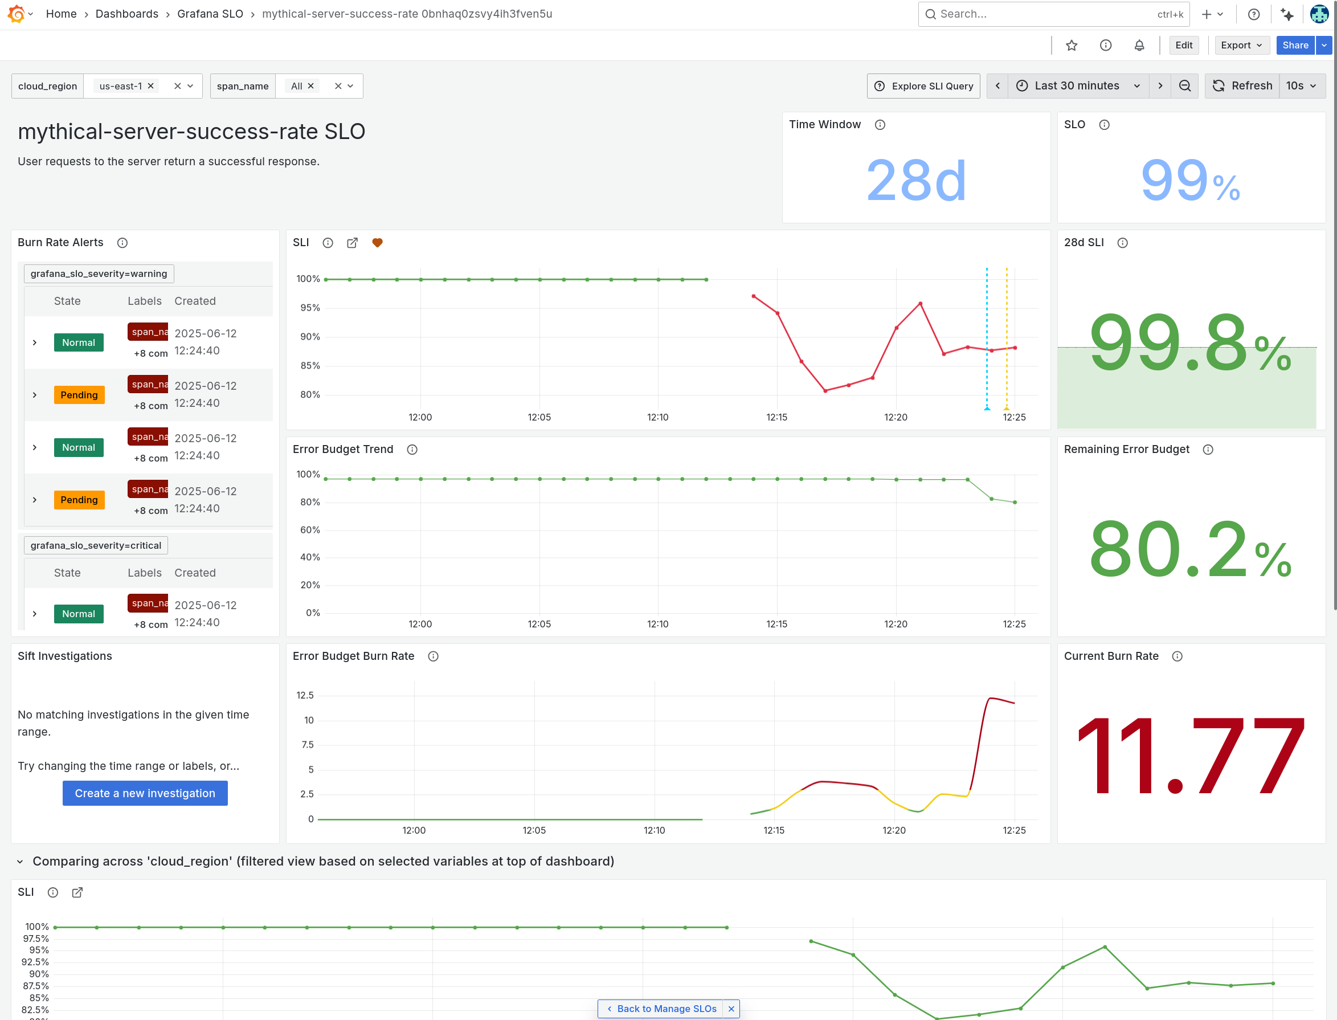
Task: Go to Dashboards breadcrumb
Action: point(126,14)
